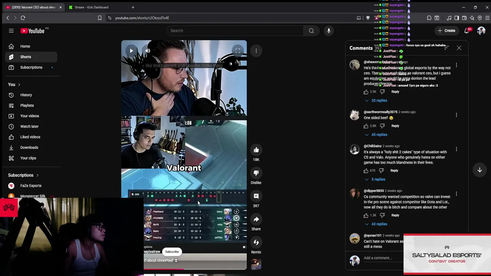Viewport: 491px width, 276px height.
Task: Open the notifications bell
Action: click(x=467, y=31)
